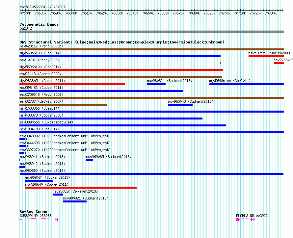Select the magenta PMCHL2 gene exon block
Viewport: 293px width, 238px height.
238,220
